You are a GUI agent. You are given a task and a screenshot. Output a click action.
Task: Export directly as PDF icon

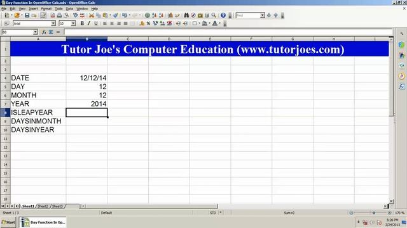(x=52, y=15)
